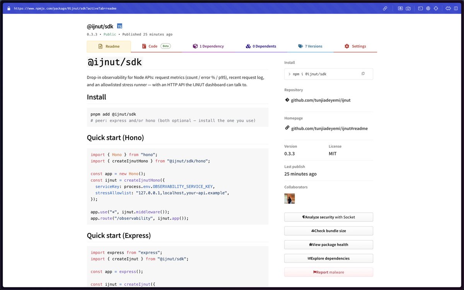Click the app.route observability code line
The width and height of the screenshot is (464, 290).
click(140, 218)
